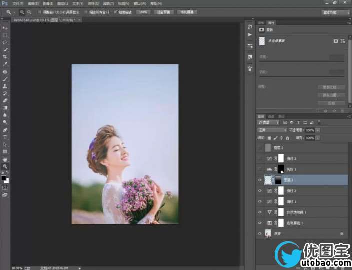Select the Lasso tool

(5, 43)
